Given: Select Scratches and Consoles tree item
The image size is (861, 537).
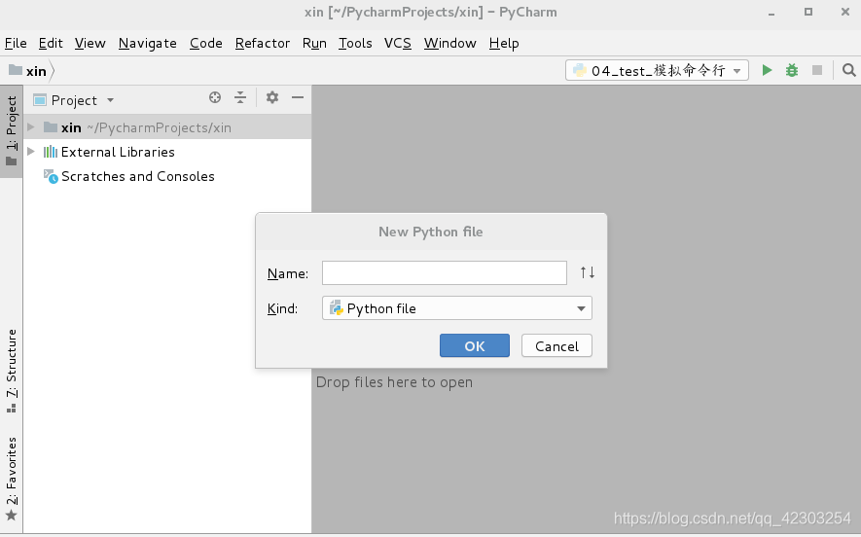Looking at the screenshot, I should (x=138, y=176).
